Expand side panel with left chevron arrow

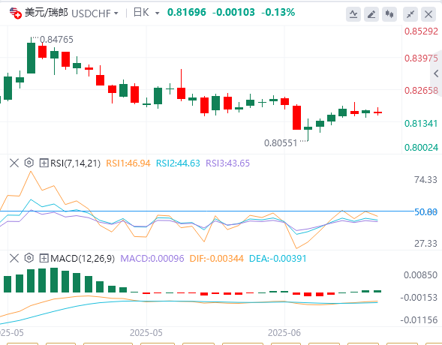tap(436, 73)
